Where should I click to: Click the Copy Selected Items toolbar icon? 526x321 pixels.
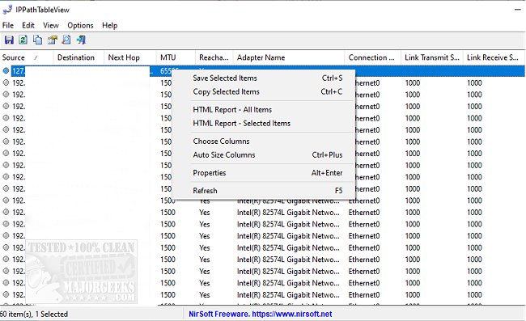(x=37, y=40)
